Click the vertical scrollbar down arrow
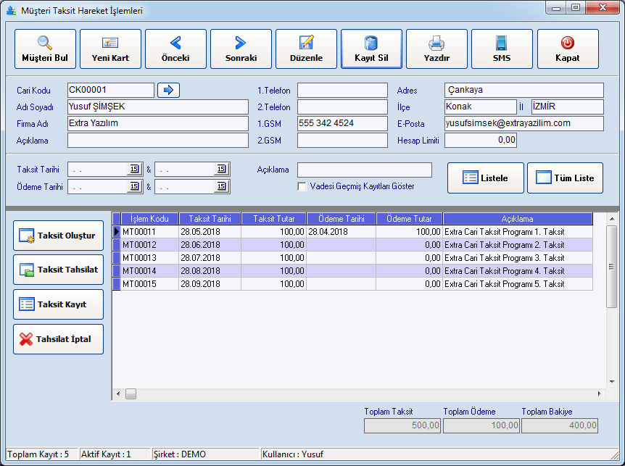 pos(612,382)
